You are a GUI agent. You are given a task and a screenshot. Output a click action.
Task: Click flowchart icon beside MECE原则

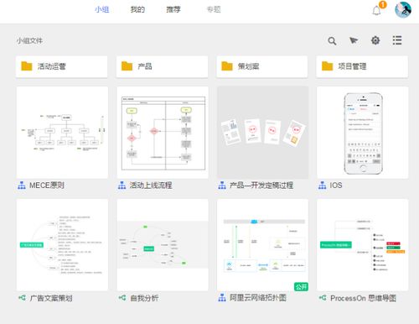(22, 186)
